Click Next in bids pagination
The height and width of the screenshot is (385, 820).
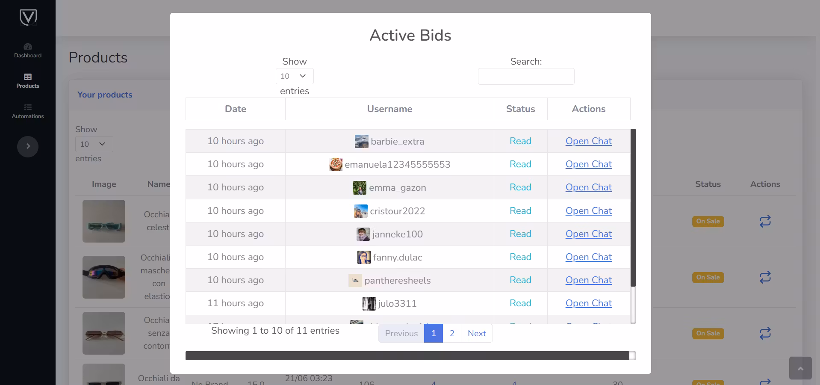[477, 333]
